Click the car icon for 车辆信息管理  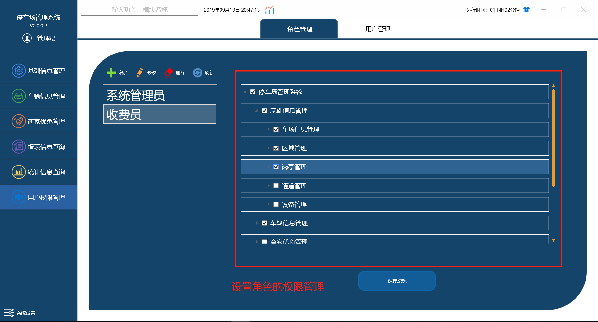tap(19, 96)
